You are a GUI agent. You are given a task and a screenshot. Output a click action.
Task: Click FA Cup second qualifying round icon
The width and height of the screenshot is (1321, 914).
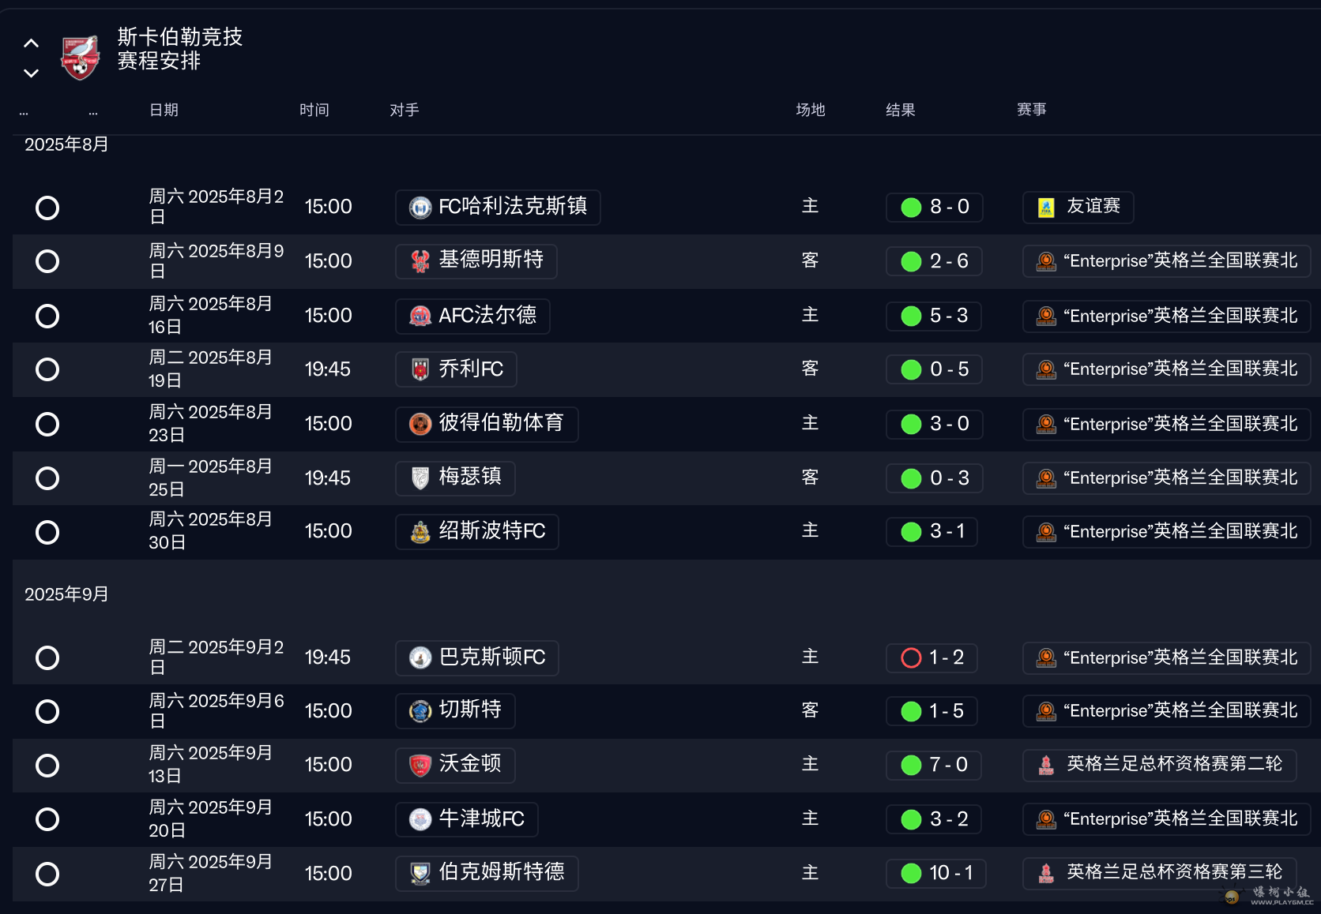click(1046, 765)
